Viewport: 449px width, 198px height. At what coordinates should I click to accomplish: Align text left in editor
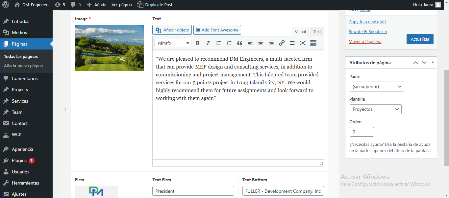tap(250, 43)
